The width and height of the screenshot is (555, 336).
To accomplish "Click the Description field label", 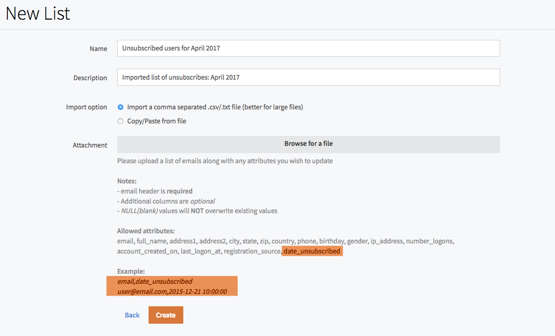I will 90,78.
